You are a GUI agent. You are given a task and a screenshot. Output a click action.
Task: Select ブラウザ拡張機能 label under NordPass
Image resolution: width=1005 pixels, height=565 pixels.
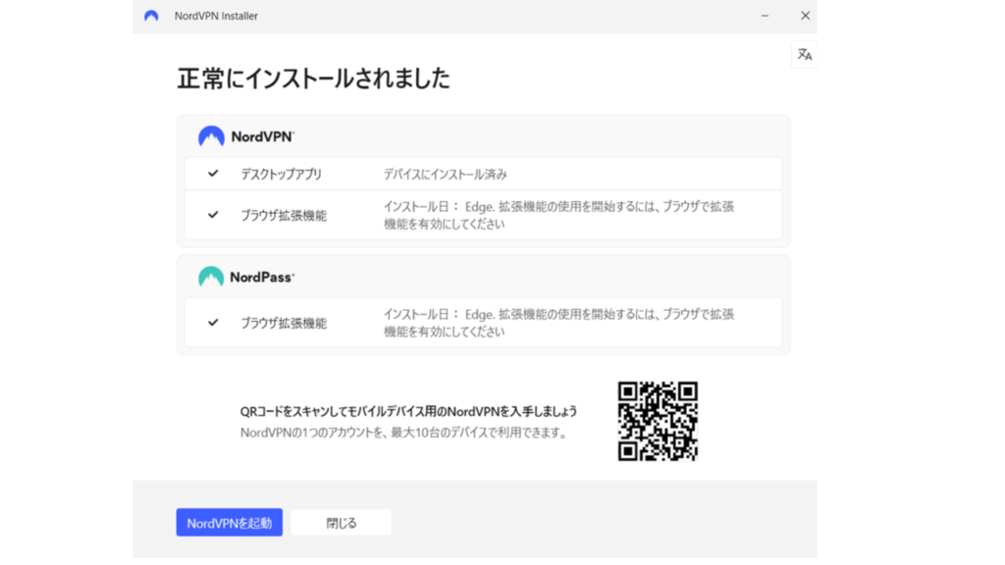coord(284,323)
